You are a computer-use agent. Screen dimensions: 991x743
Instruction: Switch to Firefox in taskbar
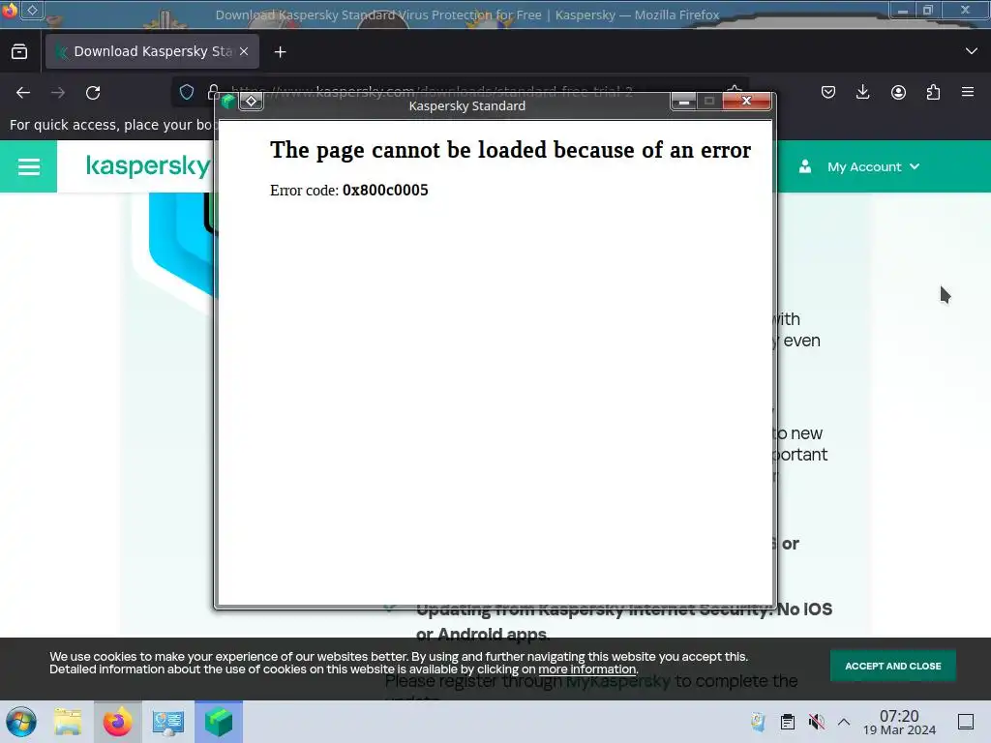pos(118,722)
